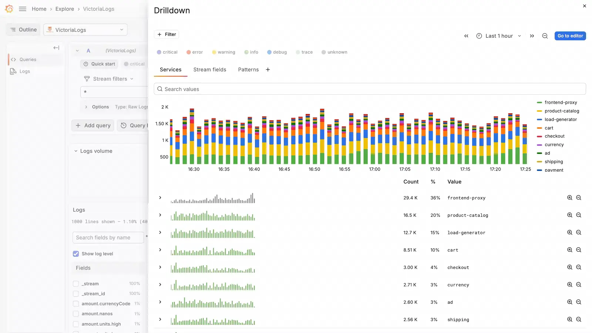The height and width of the screenshot is (333, 592).
Task: Close the Drilldown panel
Action: [x=585, y=6]
